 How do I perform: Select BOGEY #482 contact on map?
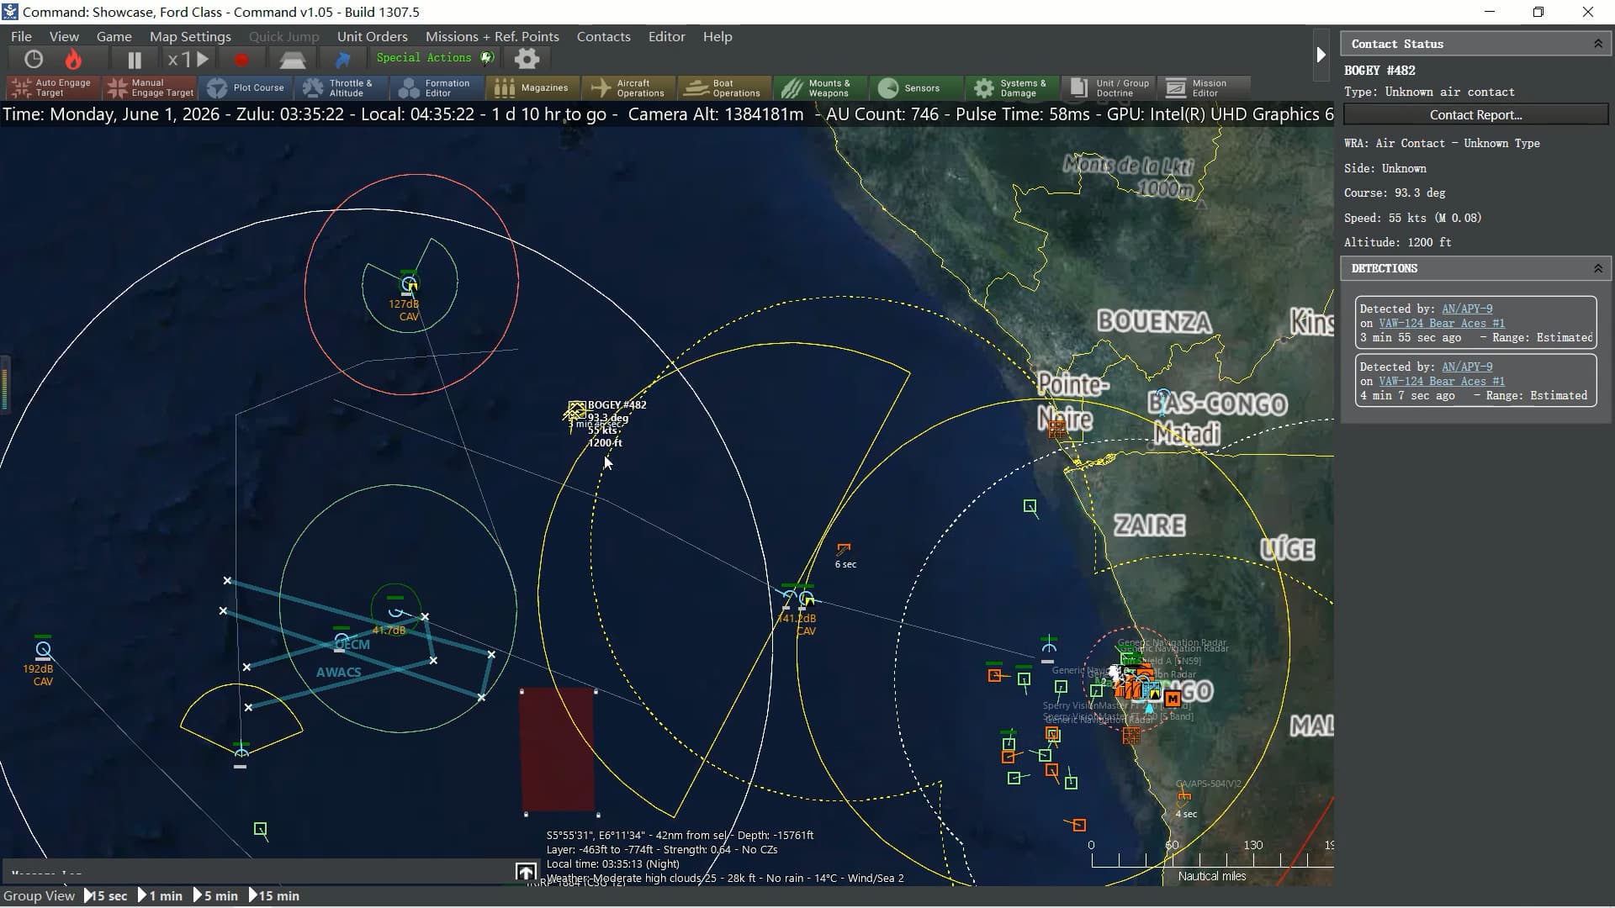[576, 411]
